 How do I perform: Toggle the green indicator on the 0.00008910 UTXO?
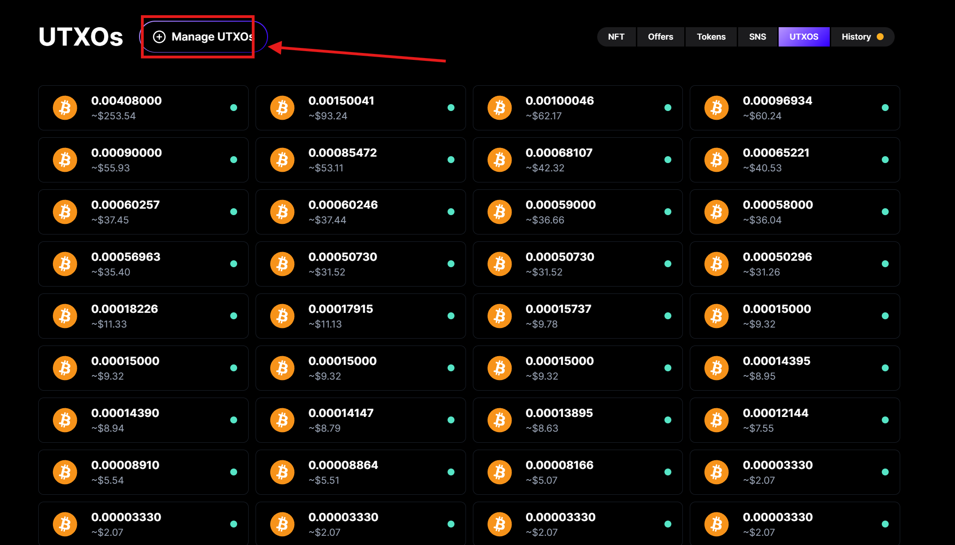coord(234,472)
